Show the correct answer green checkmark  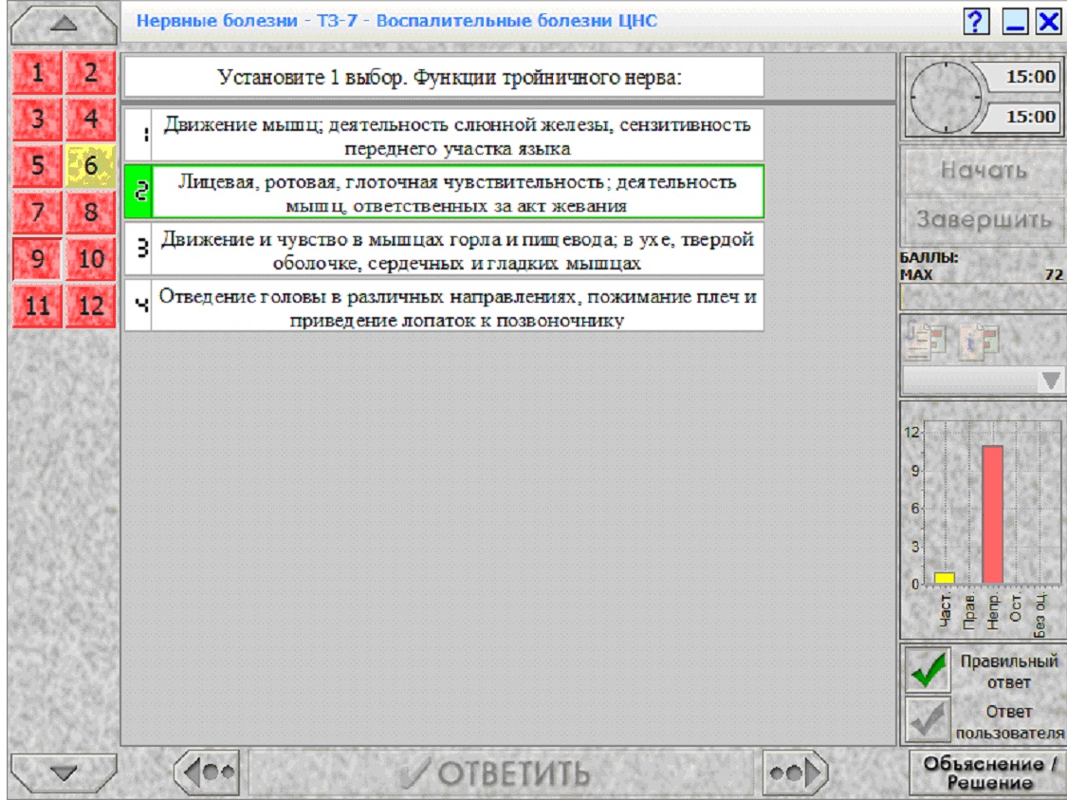(929, 670)
